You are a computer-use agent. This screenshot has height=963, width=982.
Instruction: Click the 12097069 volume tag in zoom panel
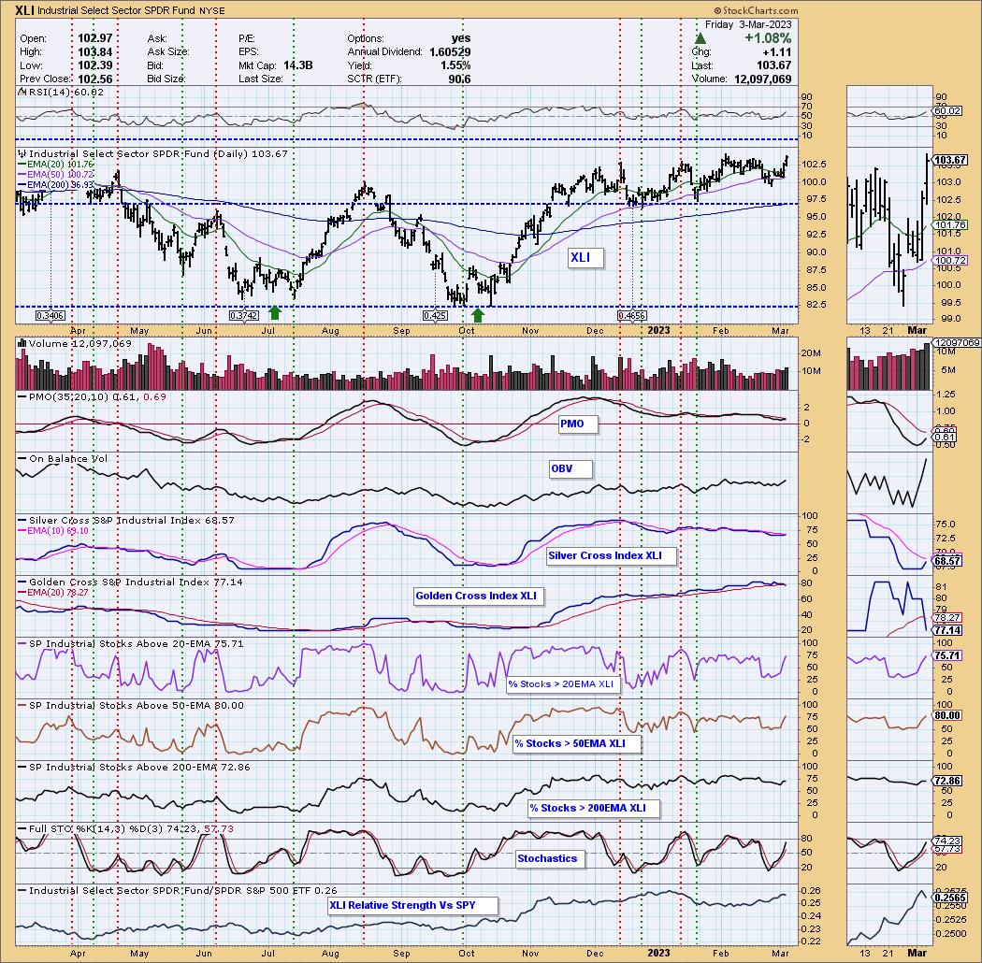click(x=956, y=343)
